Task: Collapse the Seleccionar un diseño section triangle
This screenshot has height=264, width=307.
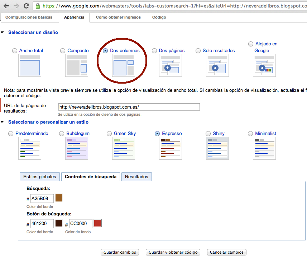Action: [x=2, y=32]
